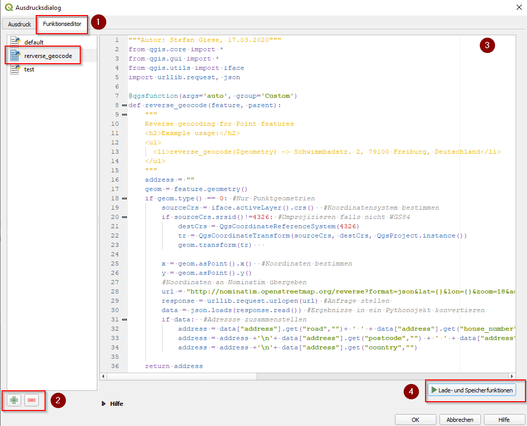Collapse the if data fold marker on line 31
The height and width of the screenshot is (426, 527).
[x=124, y=319]
